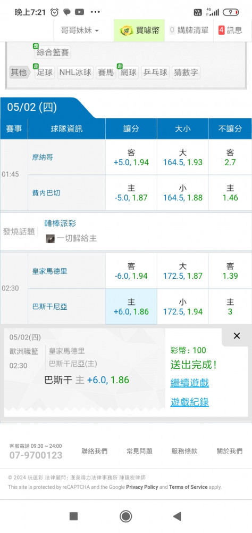
Task: Open the 韓棒派彩 hot topic
Action: click(x=60, y=223)
